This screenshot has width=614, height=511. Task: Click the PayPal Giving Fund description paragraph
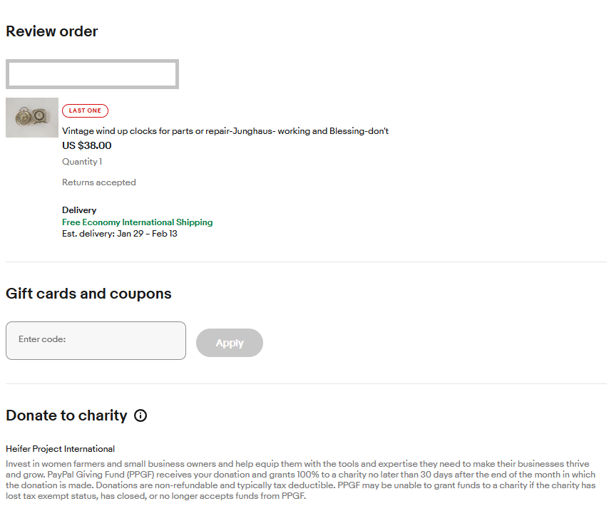(300, 480)
